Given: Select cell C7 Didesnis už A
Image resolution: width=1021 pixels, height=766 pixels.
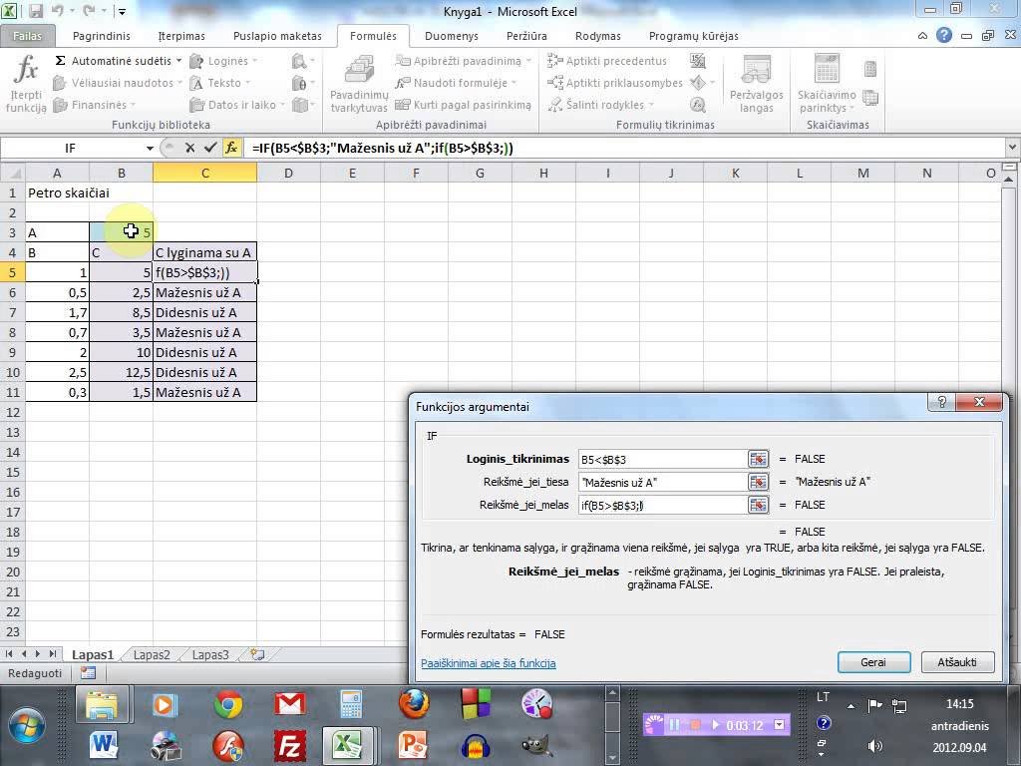Looking at the screenshot, I should (x=204, y=312).
